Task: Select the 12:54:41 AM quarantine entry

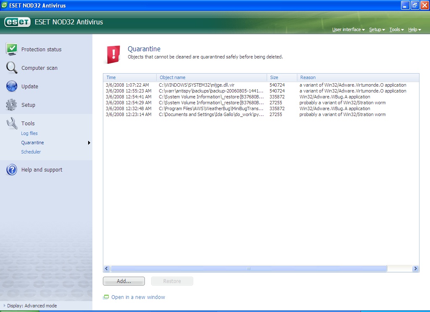Action: (x=261, y=97)
